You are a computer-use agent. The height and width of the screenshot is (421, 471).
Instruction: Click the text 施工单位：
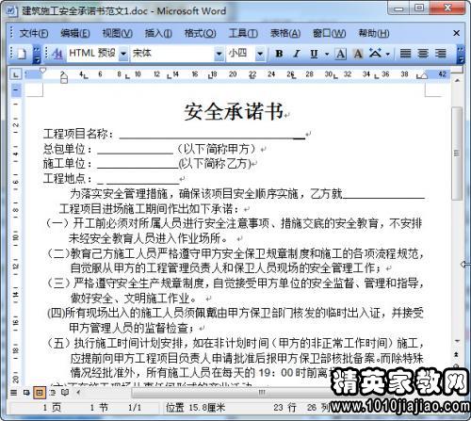[x=68, y=164]
